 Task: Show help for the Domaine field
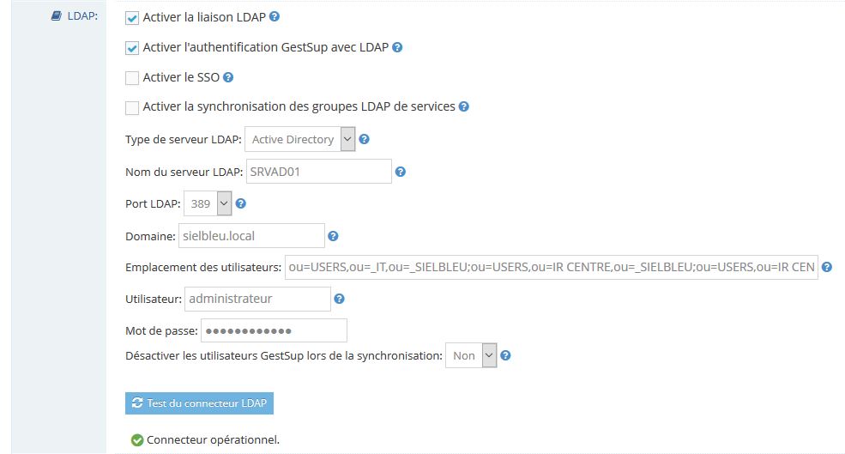point(333,236)
